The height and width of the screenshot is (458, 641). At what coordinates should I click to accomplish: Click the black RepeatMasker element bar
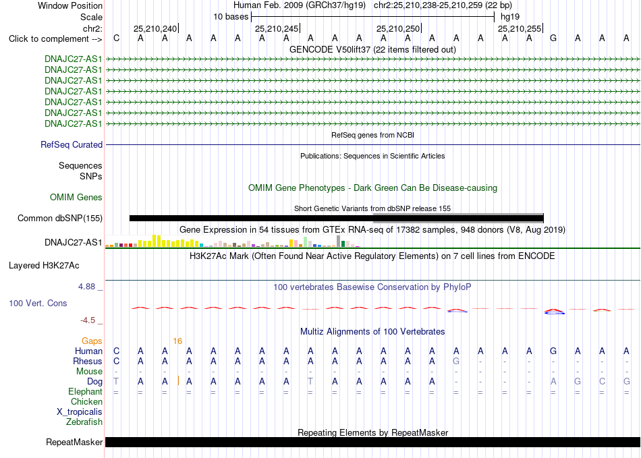[372, 442]
